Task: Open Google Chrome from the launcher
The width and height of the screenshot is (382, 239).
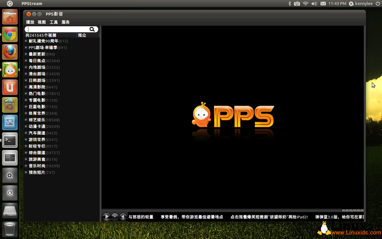Action: tap(10, 35)
